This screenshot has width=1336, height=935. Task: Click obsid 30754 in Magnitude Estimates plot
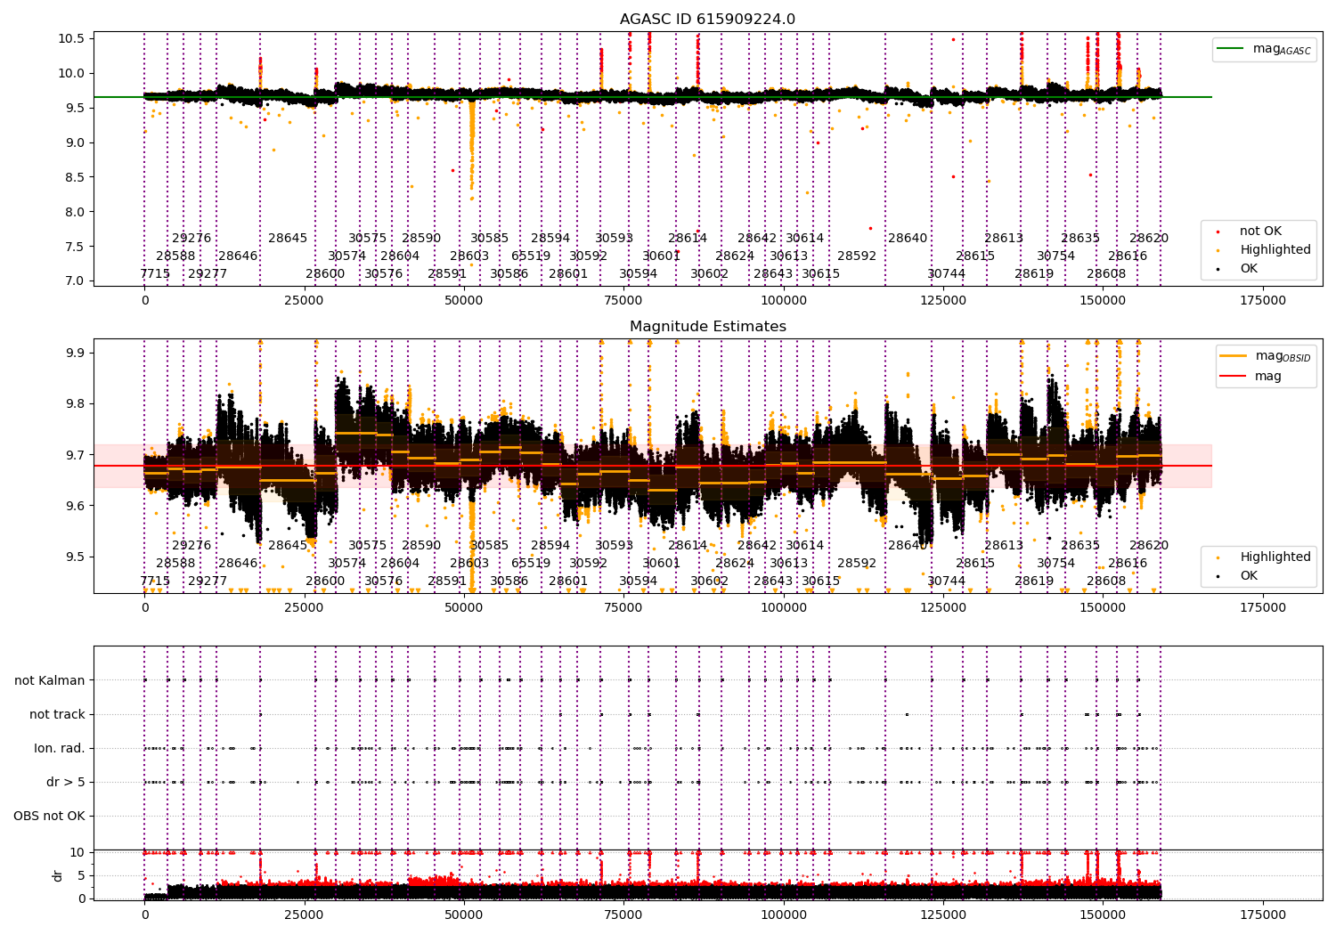click(1056, 564)
